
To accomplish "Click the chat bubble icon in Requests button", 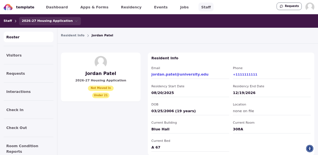I will pyautogui.click(x=281, y=6).
